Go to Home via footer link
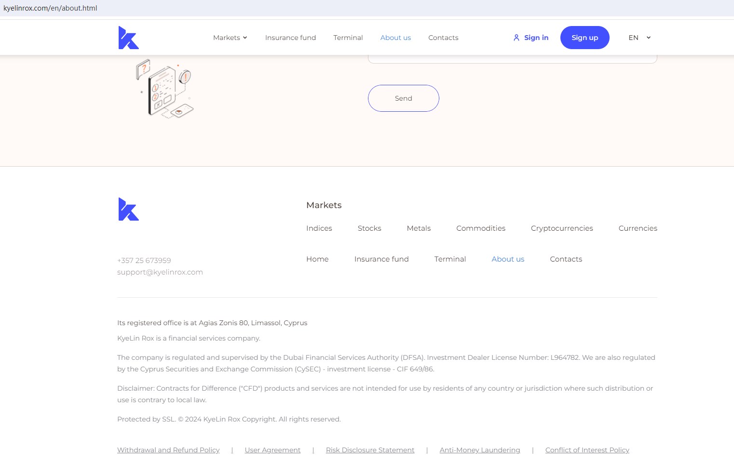734x461 pixels. point(317,259)
